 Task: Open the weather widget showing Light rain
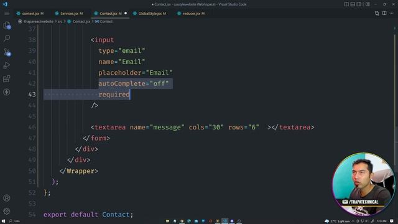337,222
